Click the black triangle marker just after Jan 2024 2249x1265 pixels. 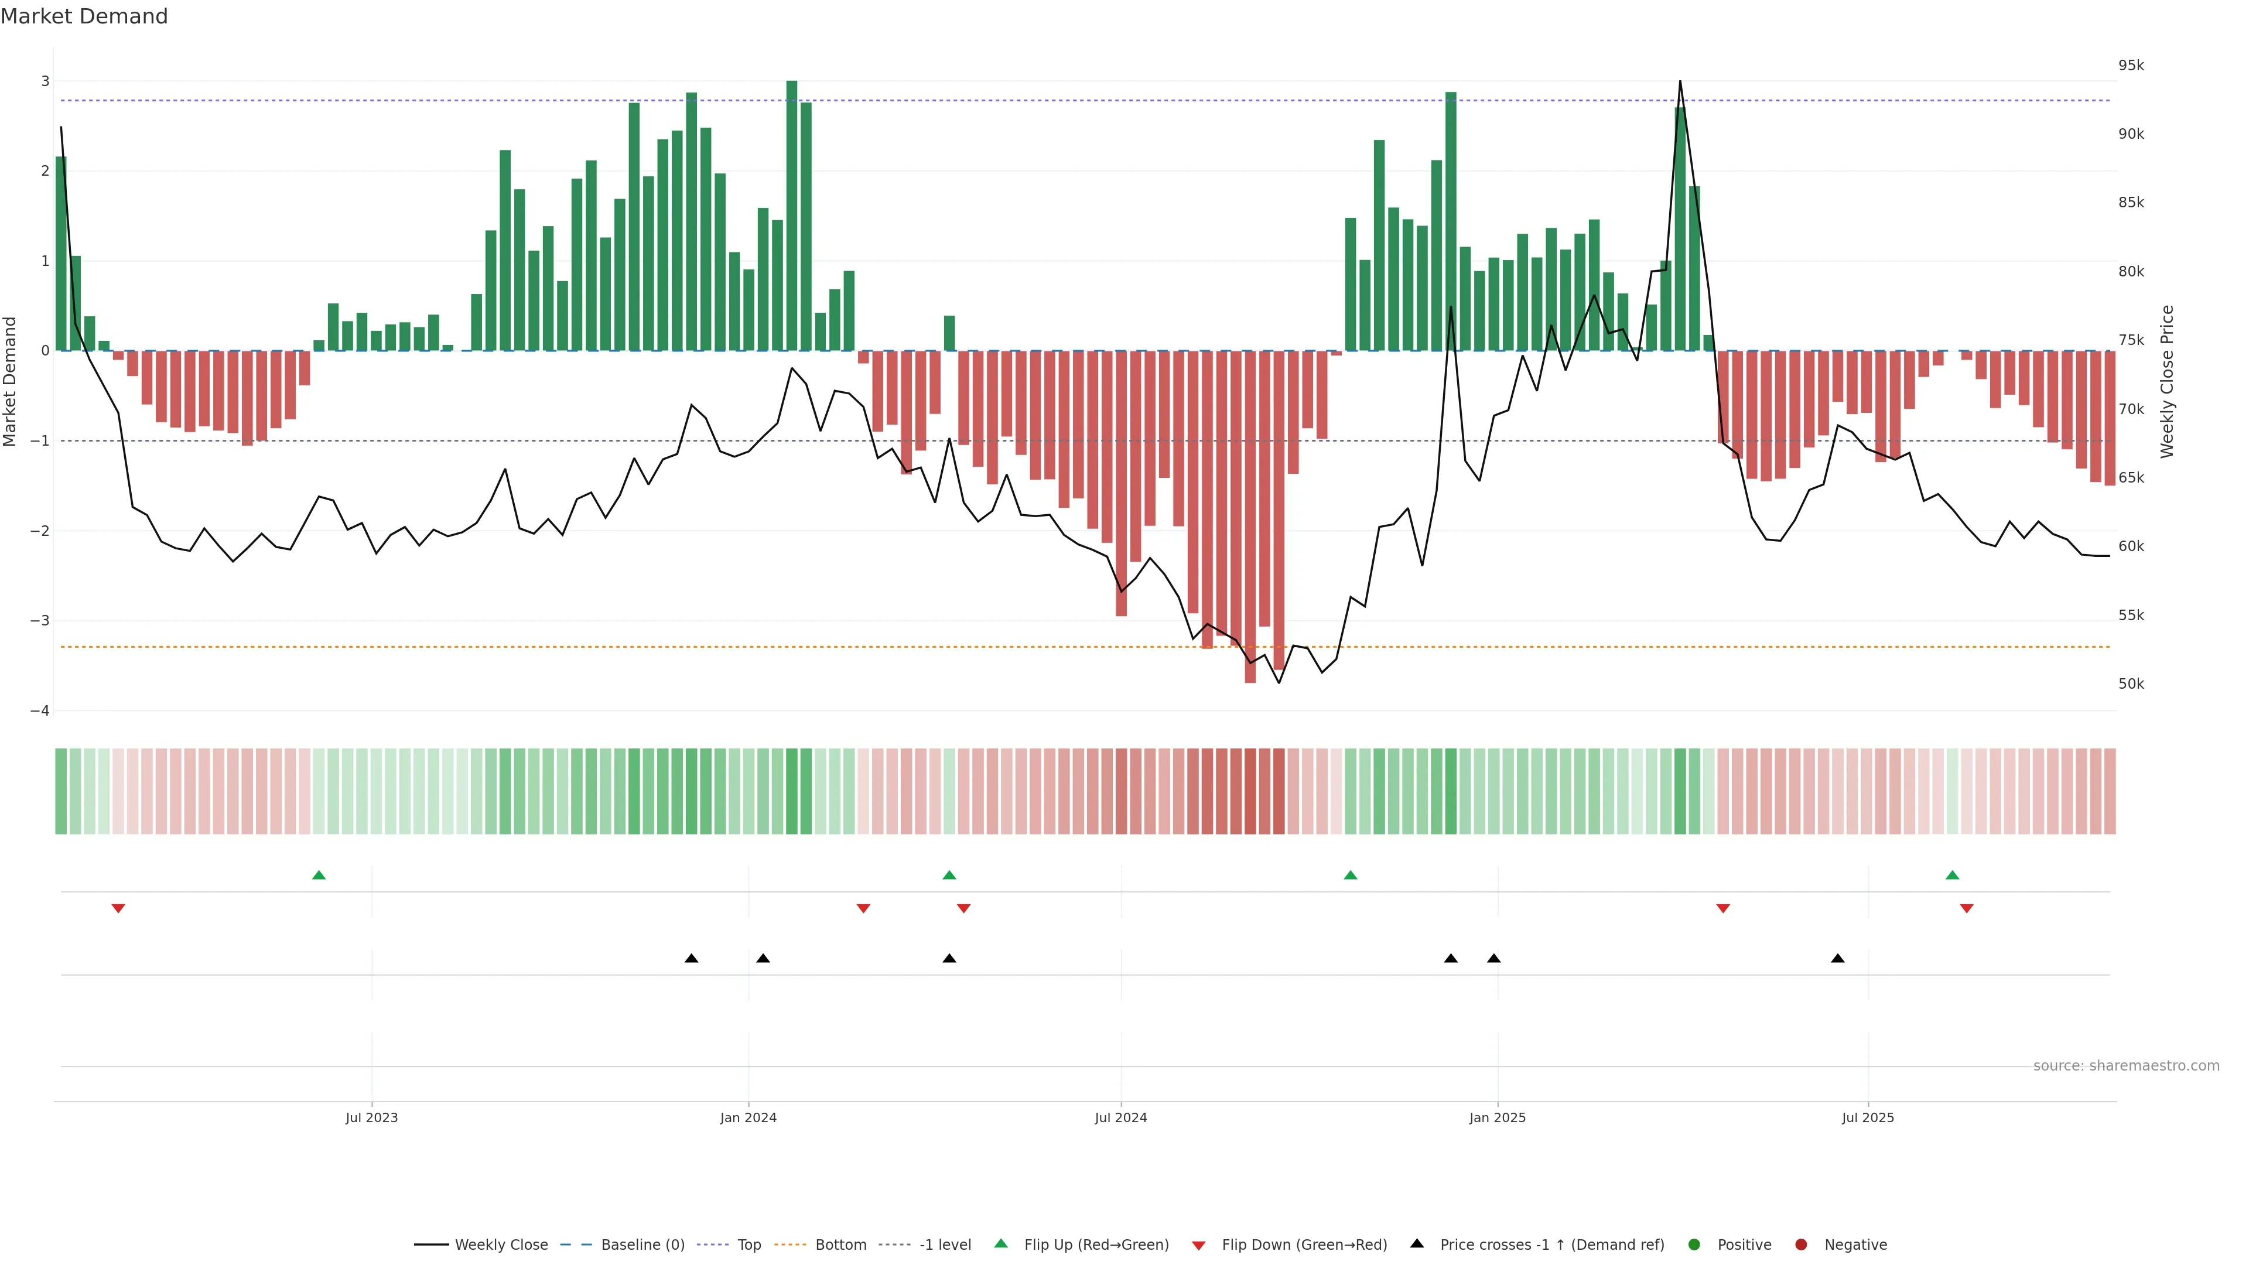tap(763, 959)
